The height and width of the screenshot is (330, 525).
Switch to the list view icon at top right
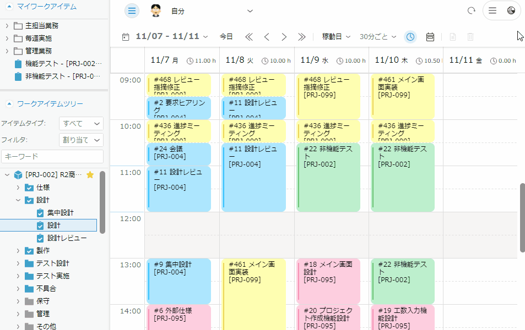pyautogui.click(x=492, y=11)
